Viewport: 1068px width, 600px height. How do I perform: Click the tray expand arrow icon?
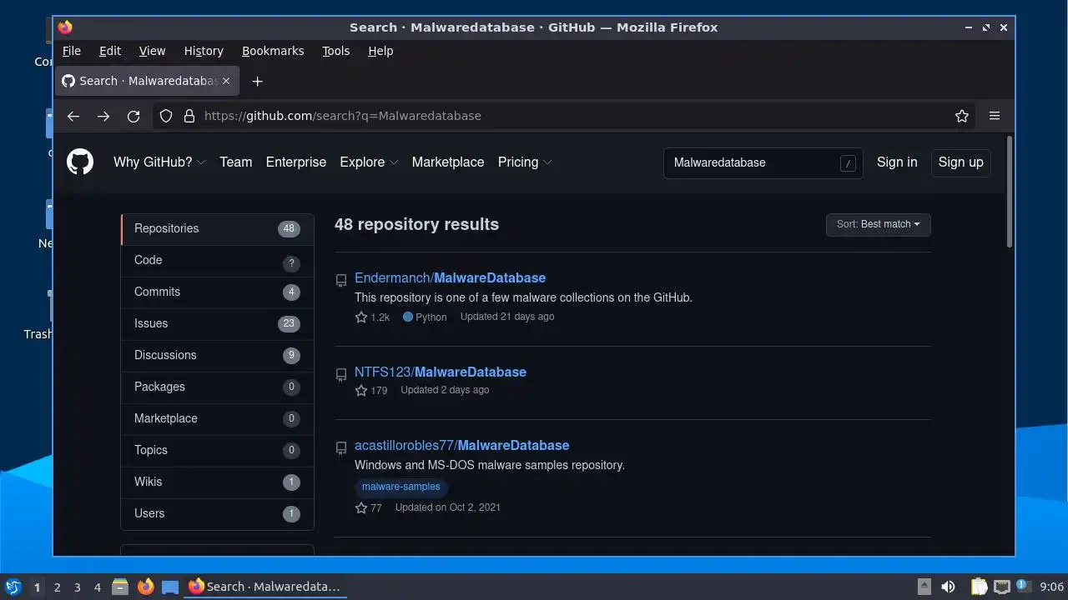click(x=924, y=587)
